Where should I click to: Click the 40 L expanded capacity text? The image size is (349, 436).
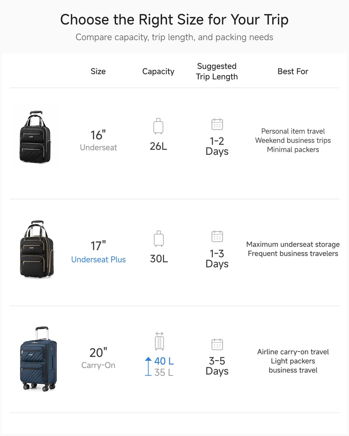tap(164, 361)
